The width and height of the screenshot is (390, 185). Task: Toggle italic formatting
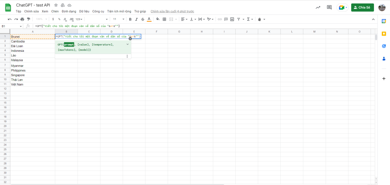pos(136,19)
